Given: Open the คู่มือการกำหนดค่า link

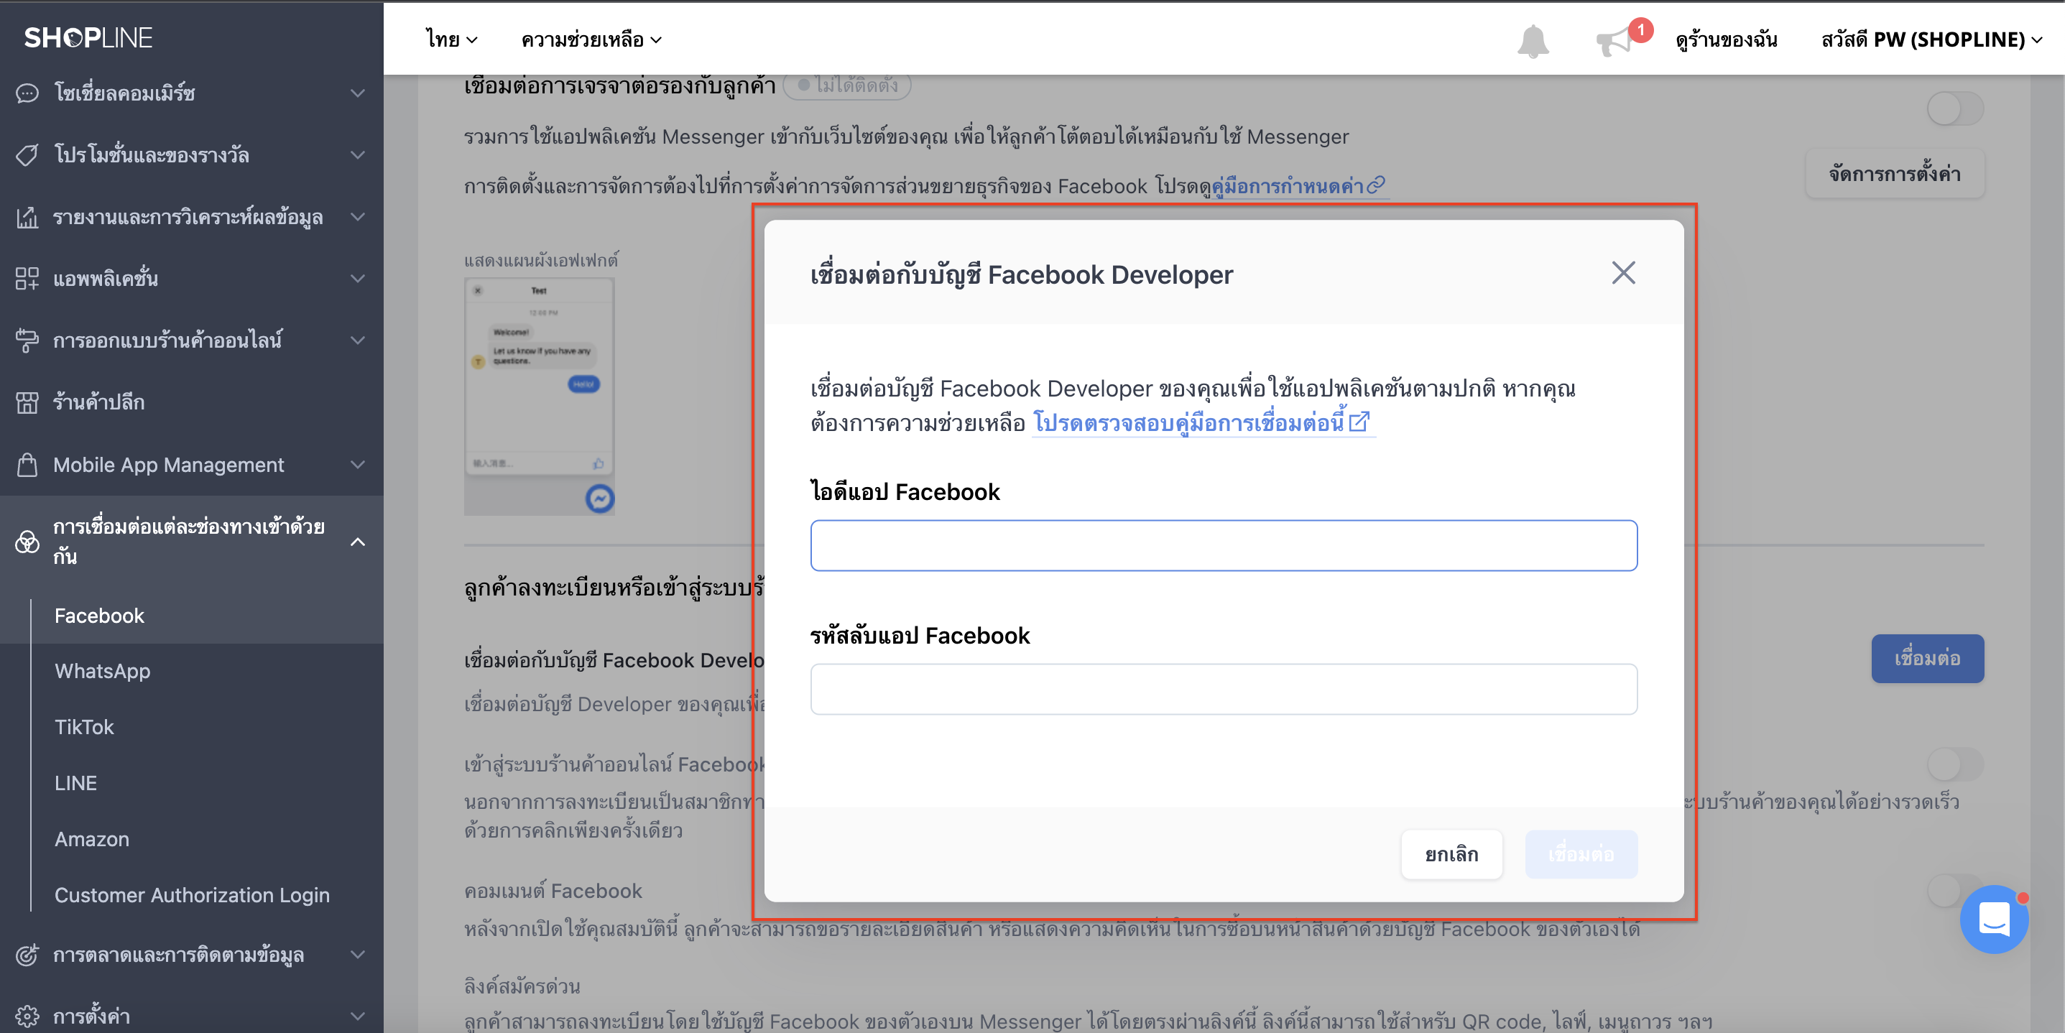Looking at the screenshot, I should point(1288,187).
